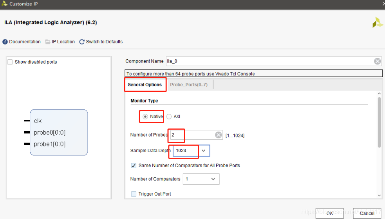The width and height of the screenshot is (385, 219).
Task: Open the Documentation info icon
Action: [5, 42]
